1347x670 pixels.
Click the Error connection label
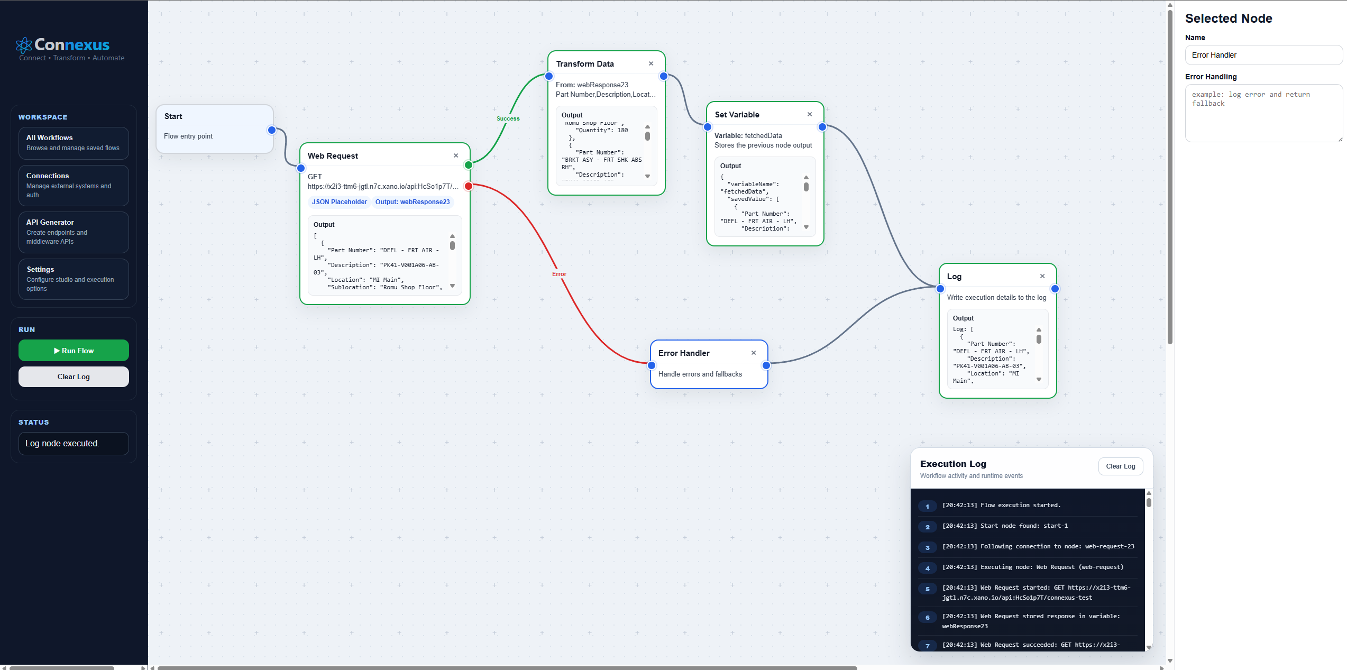click(559, 274)
